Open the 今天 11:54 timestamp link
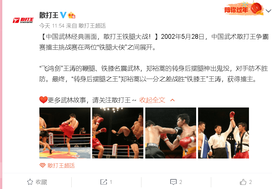This screenshot has height=189, width=272. [x=52, y=26]
